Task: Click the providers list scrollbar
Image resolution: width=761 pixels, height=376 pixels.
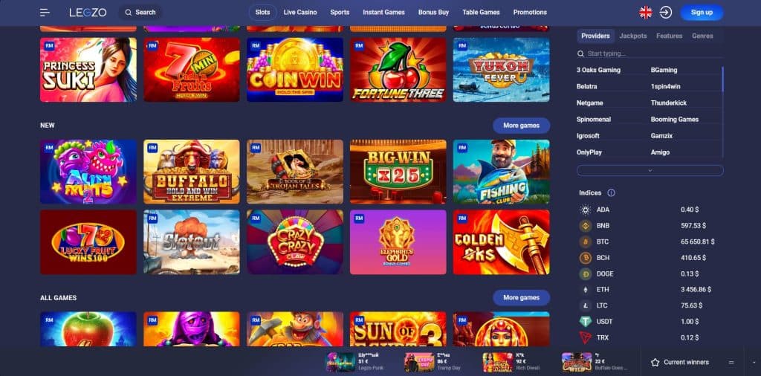Action: 722,80
